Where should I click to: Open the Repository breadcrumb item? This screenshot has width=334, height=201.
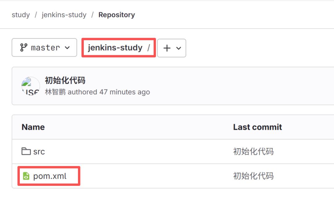tap(117, 15)
